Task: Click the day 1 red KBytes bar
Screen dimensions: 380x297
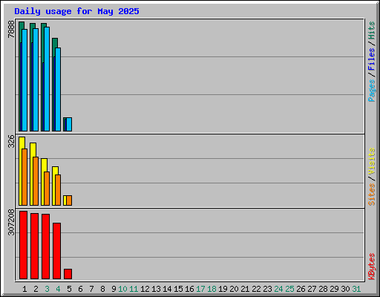Action: click(23, 245)
